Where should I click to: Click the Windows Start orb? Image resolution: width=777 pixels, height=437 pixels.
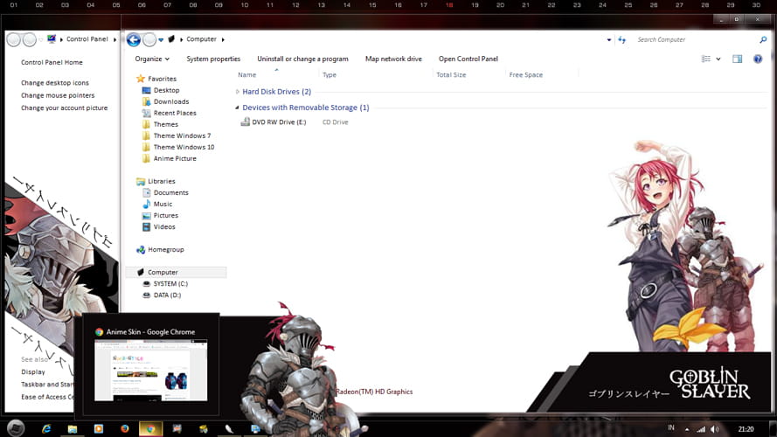pos(15,429)
